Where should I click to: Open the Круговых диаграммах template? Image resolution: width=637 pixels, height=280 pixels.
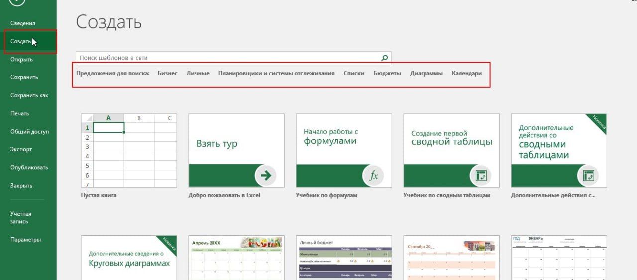[129, 258]
